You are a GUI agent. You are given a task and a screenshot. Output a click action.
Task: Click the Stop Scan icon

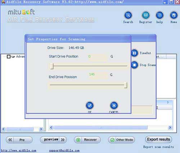click(134, 65)
